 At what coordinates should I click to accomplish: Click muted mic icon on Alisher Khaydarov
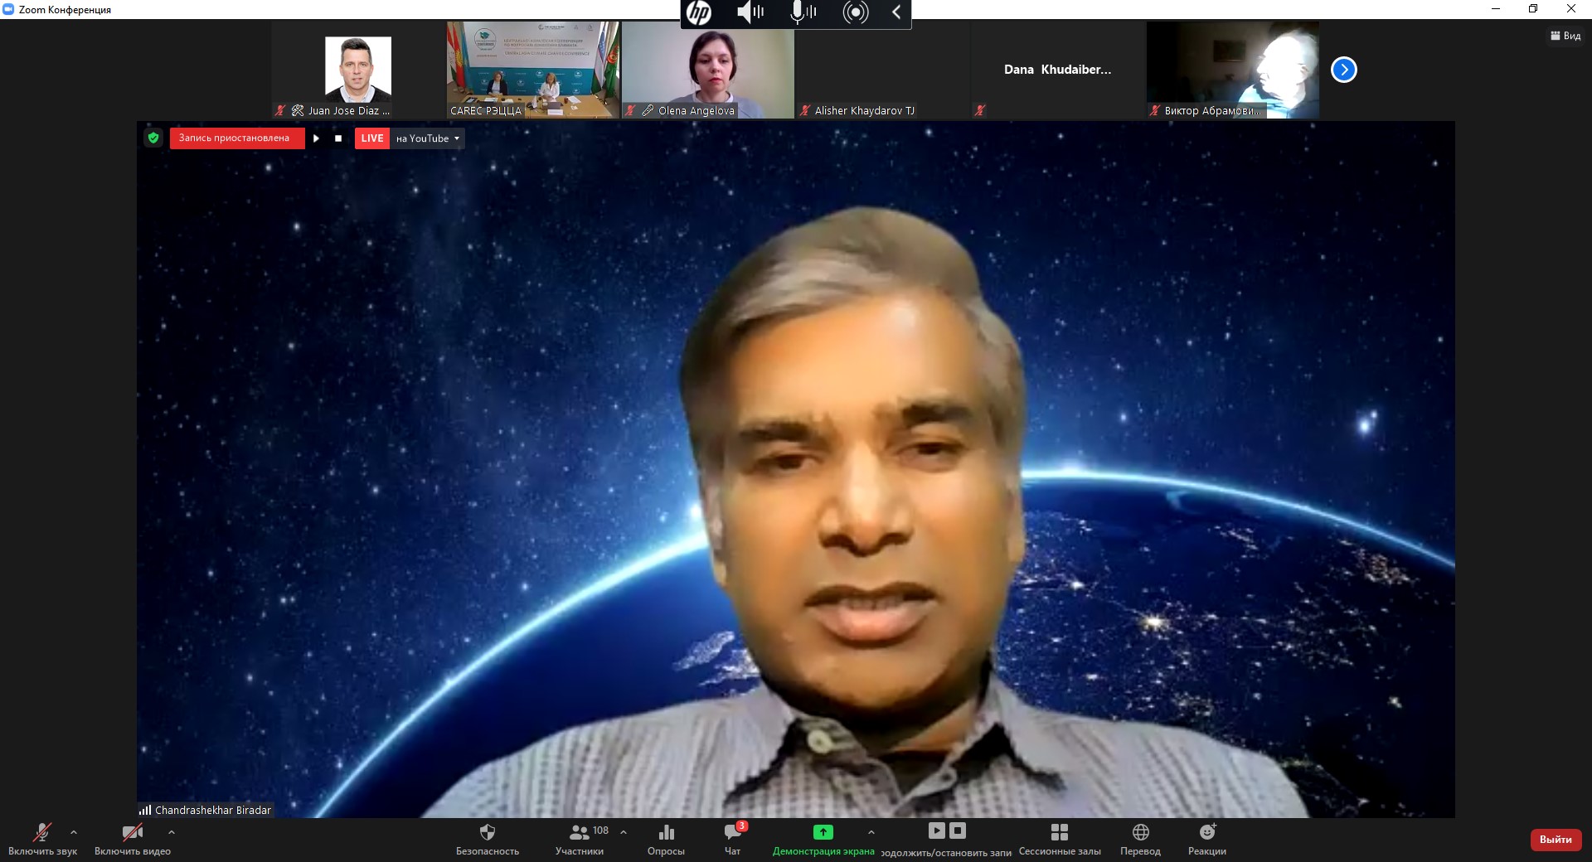pyautogui.click(x=805, y=110)
